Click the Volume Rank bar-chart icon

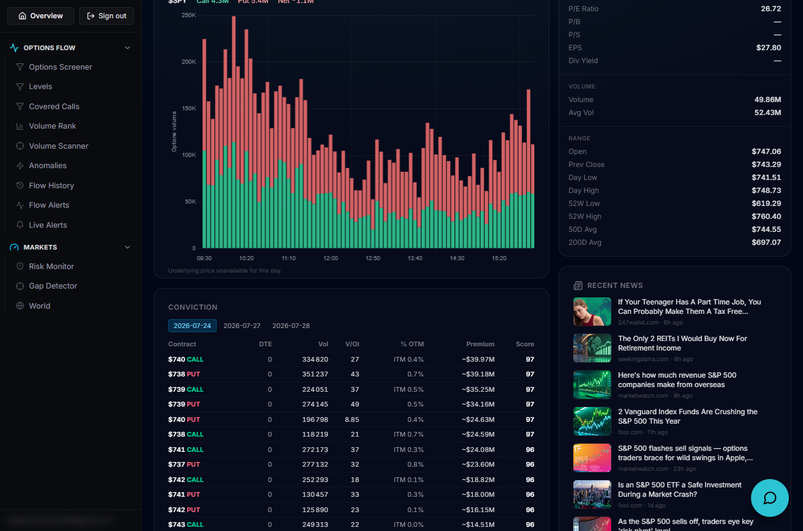(x=20, y=126)
